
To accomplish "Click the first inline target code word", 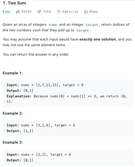I will [x=92, y=25].
